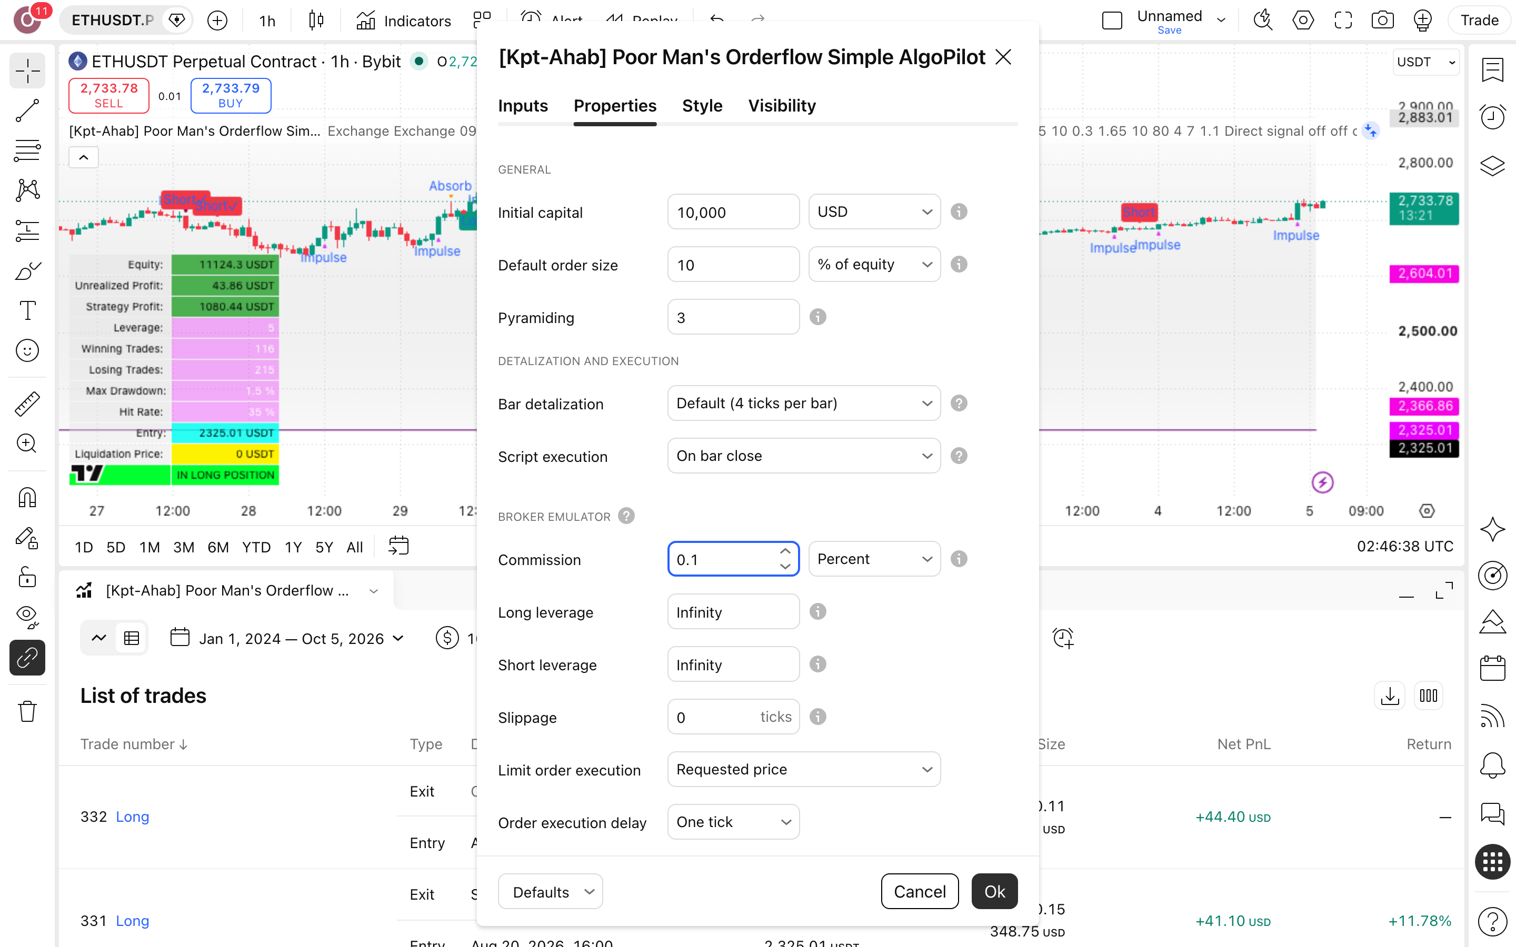Cancel the strategy settings dialog
The height and width of the screenshot is (947, 1516).
920,891
